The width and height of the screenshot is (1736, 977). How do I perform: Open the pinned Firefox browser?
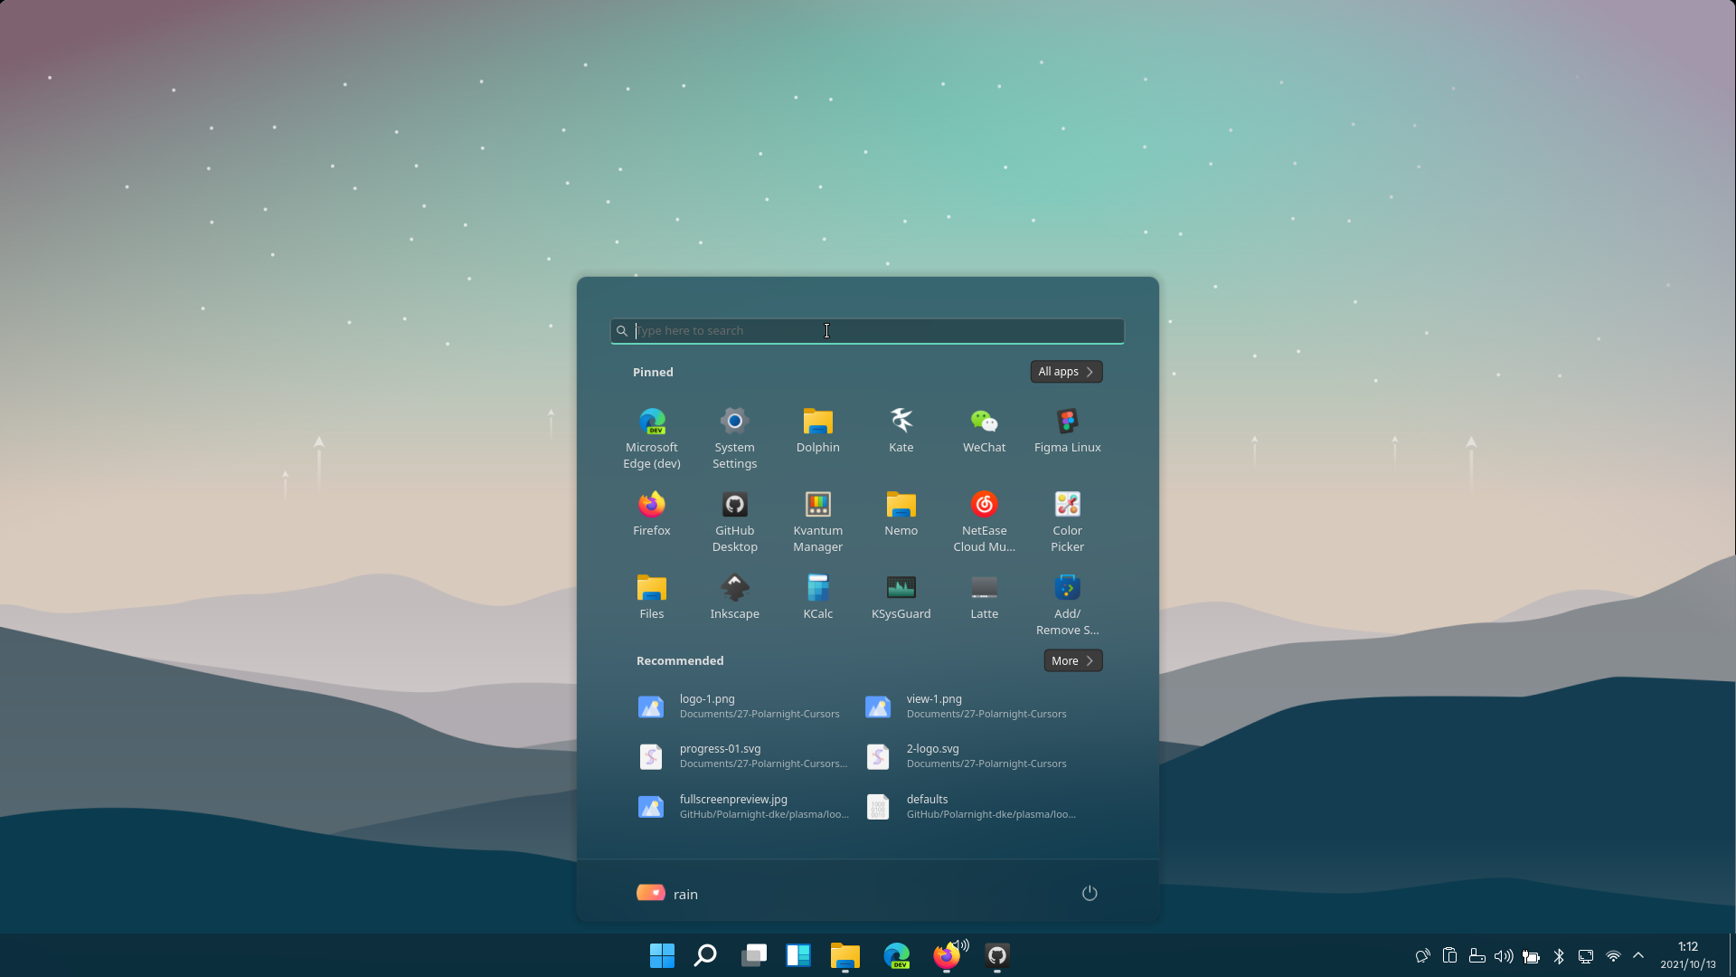pyautogui.click(x=651, y=514)
